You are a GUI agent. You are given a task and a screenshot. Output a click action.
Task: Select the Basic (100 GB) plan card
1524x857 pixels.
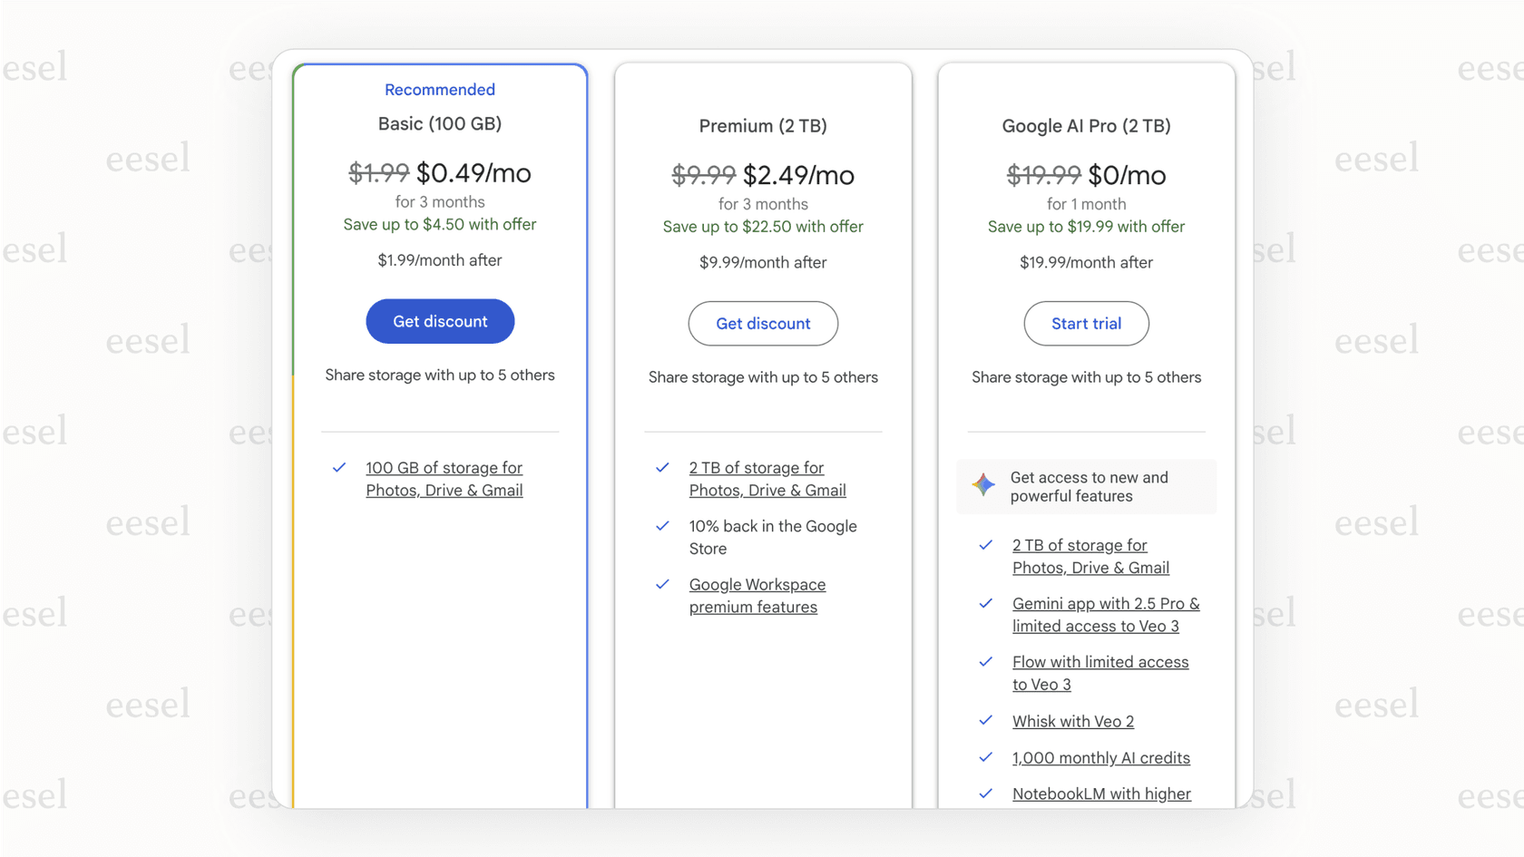pyautogui.click(x=440, y=124)
